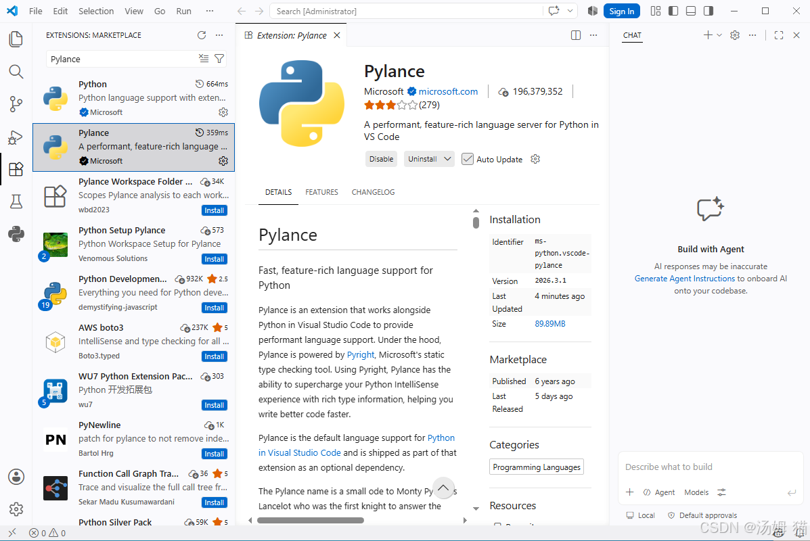Toggle secondary side bar visibility
Viewport: 810px width, 541px height.
pyautogui.click(x=708, y=11)
